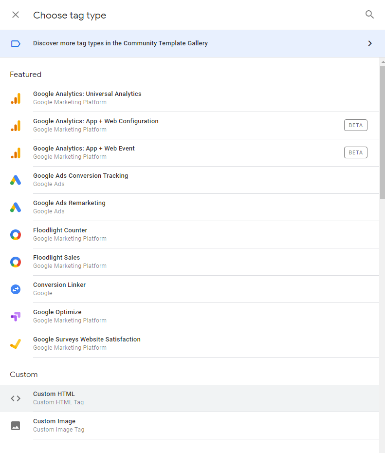Close the Choose tag type panel
This screenshot has width=385, height=453.
tap(16, 15)
